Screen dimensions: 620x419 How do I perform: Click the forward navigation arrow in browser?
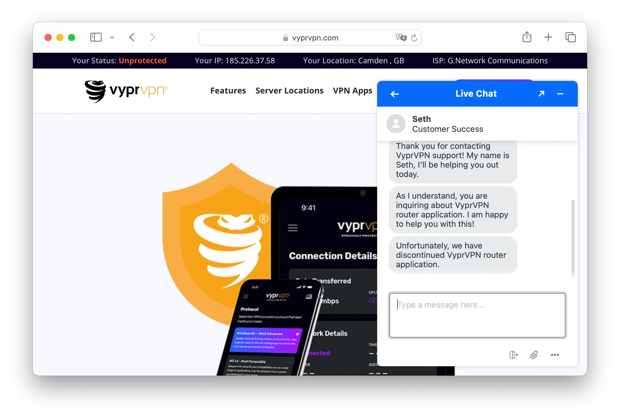[152, 37]
